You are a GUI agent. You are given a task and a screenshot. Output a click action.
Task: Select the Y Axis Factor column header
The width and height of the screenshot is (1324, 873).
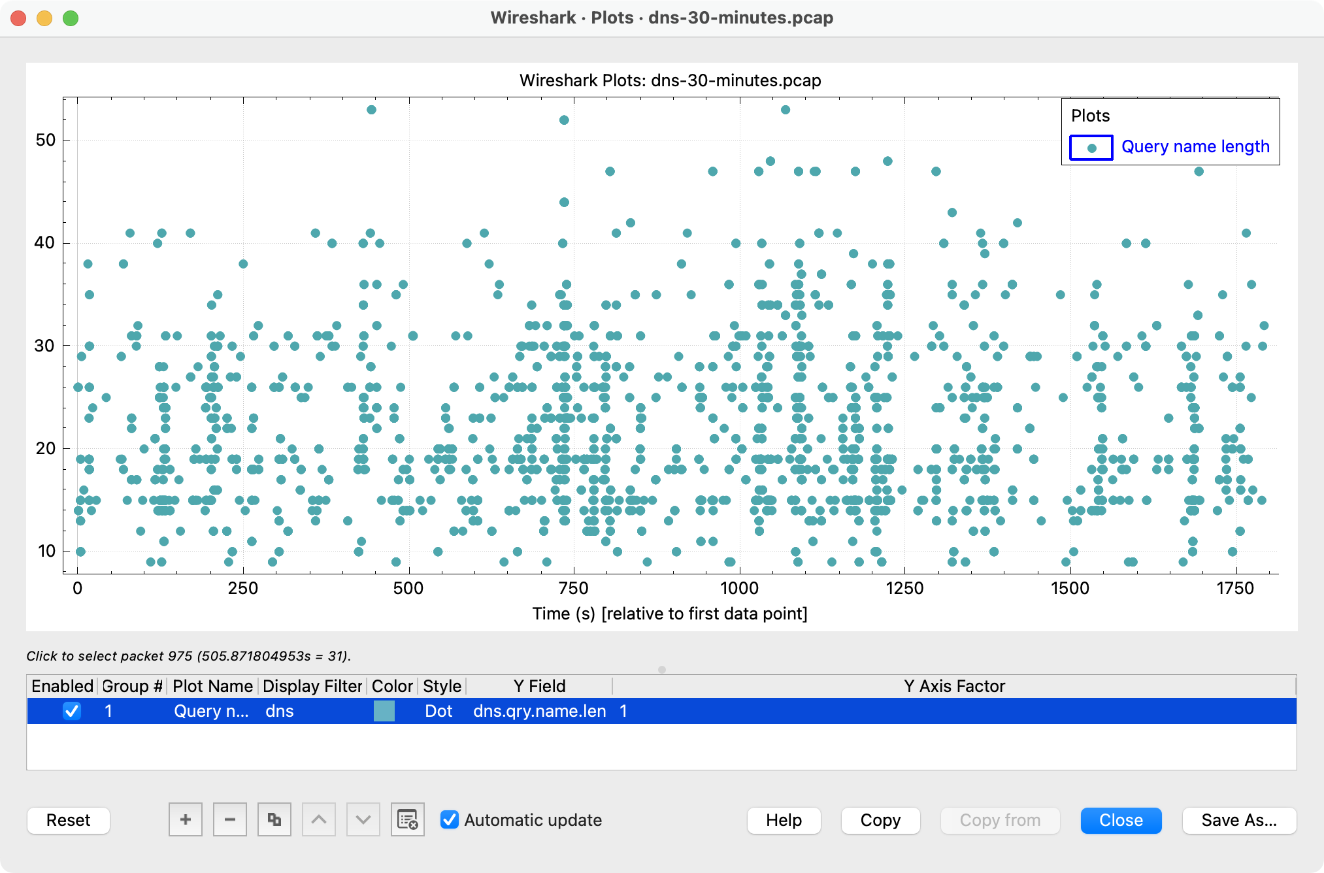point(953,686)
